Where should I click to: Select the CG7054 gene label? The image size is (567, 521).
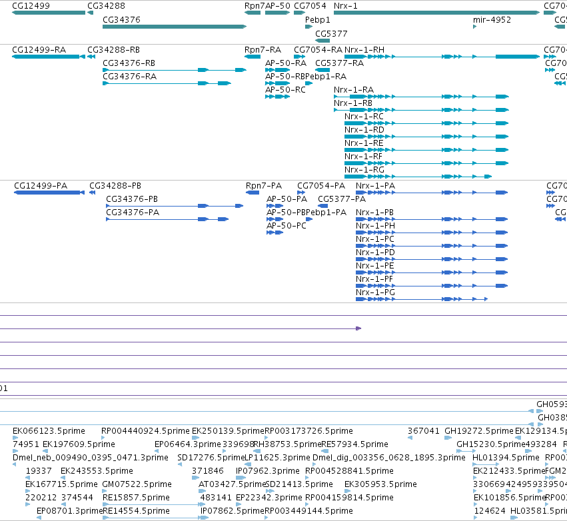point(310,6)
